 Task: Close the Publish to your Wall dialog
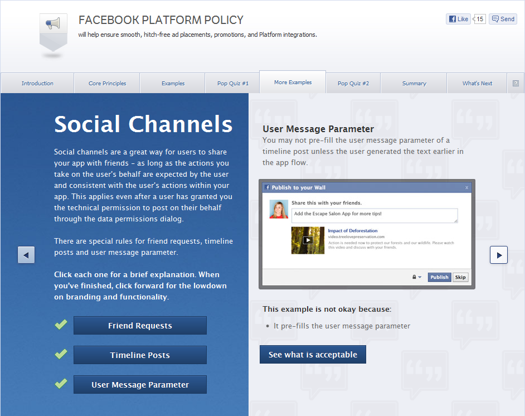466,187
